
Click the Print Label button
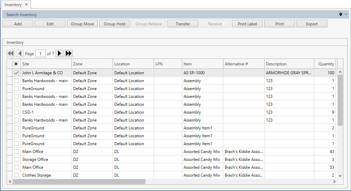(x=247, y=24)
